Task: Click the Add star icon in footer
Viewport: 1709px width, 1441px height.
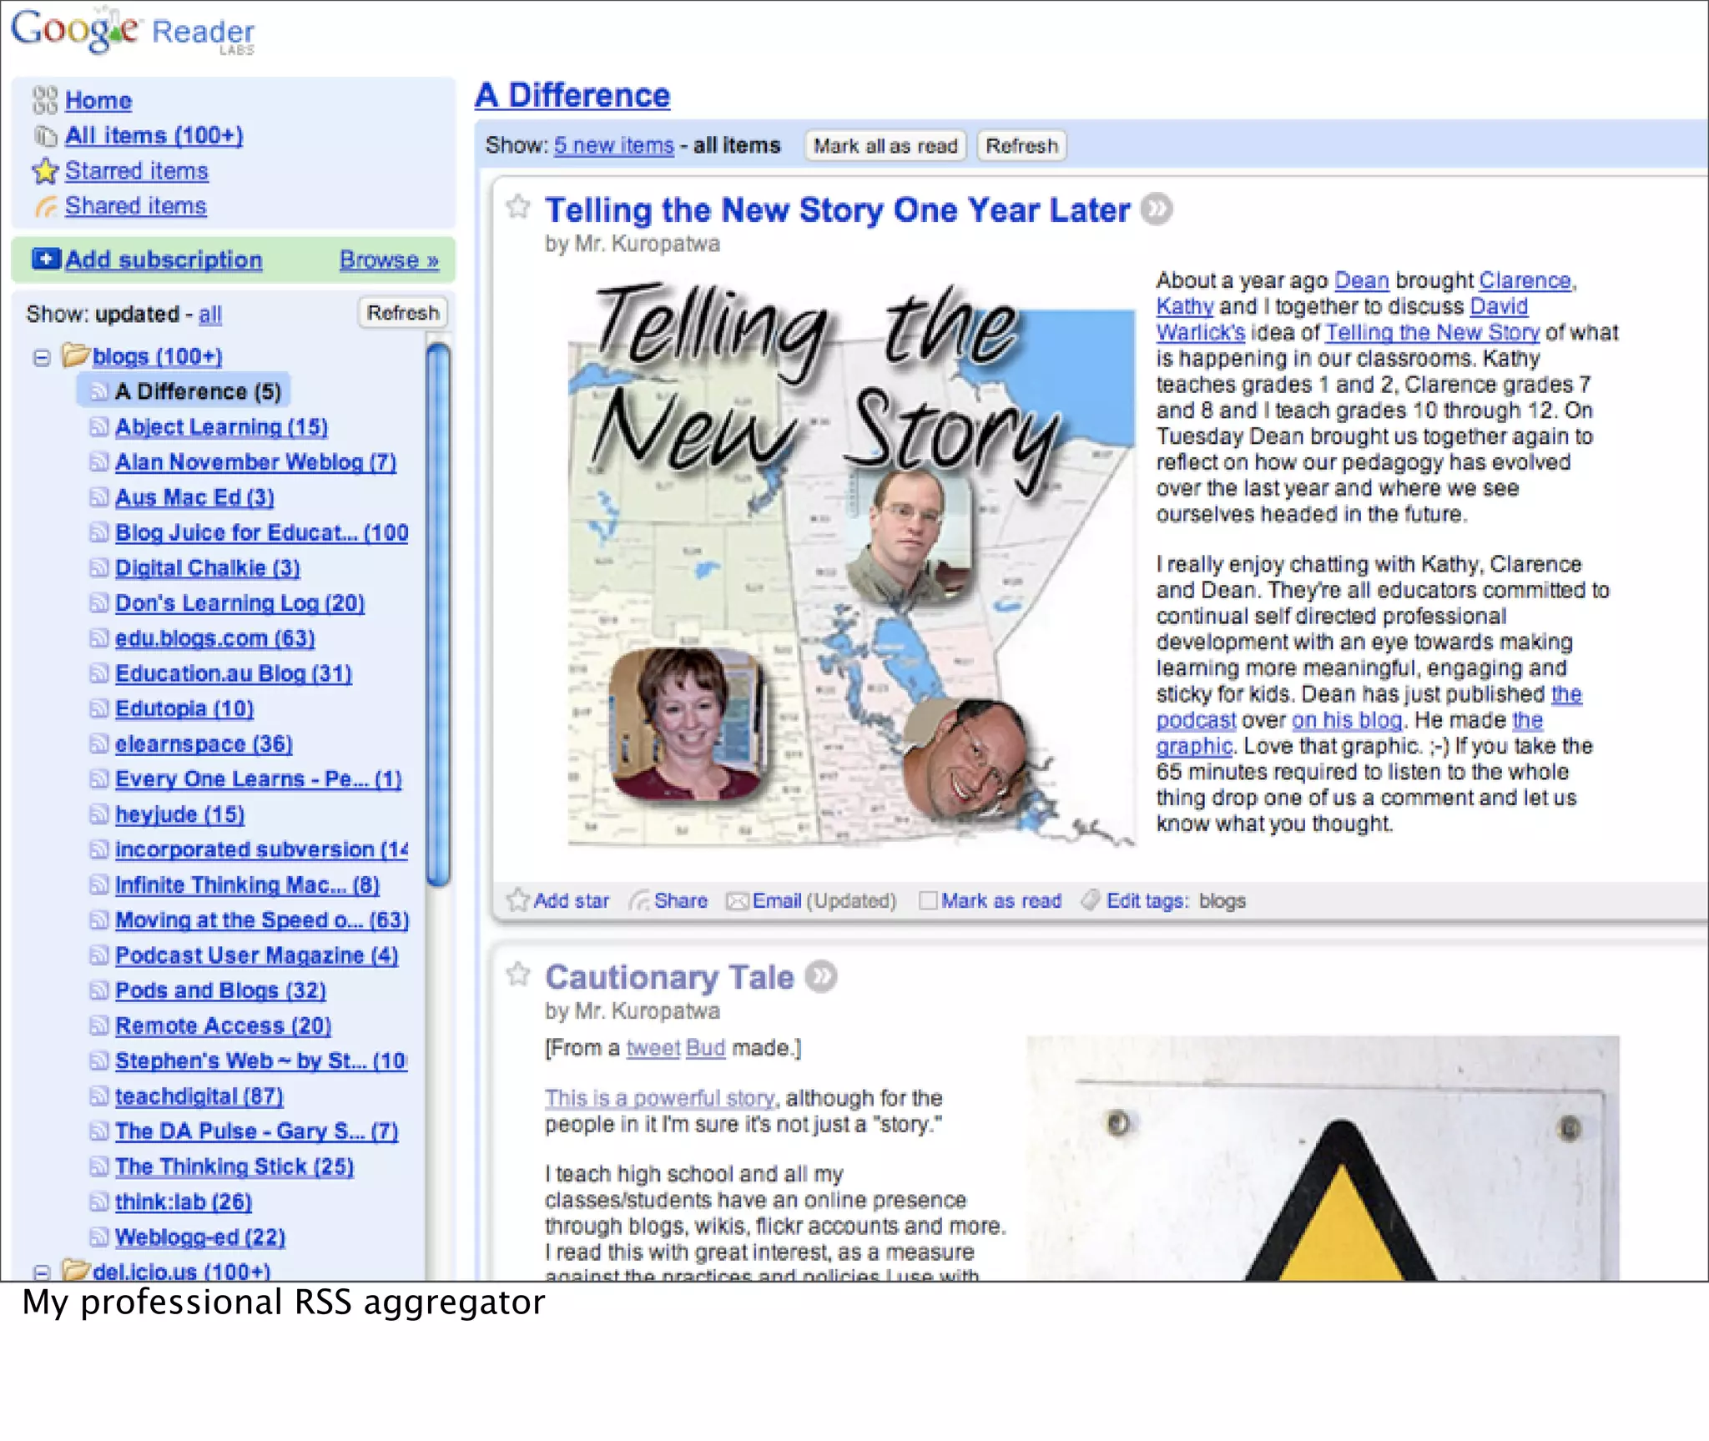Action: tap(518, 899)
